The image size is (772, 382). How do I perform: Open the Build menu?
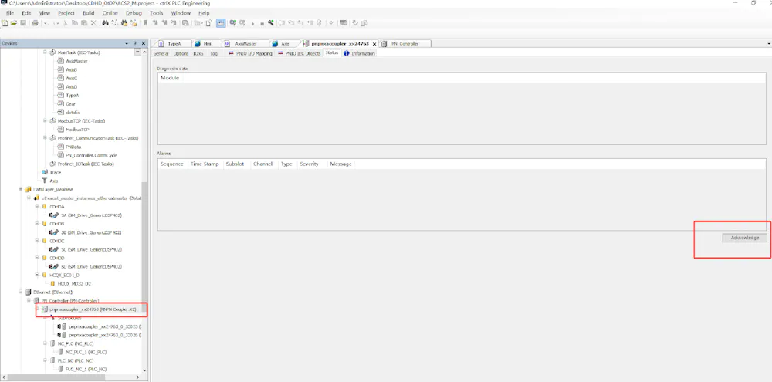pos(89,13)
